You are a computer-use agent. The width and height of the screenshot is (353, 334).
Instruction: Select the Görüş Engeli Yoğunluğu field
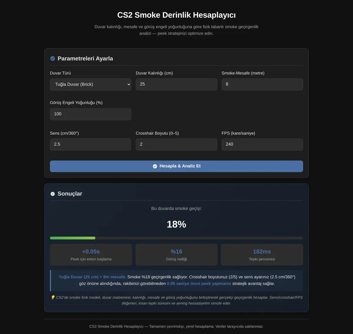coord(91,114)
